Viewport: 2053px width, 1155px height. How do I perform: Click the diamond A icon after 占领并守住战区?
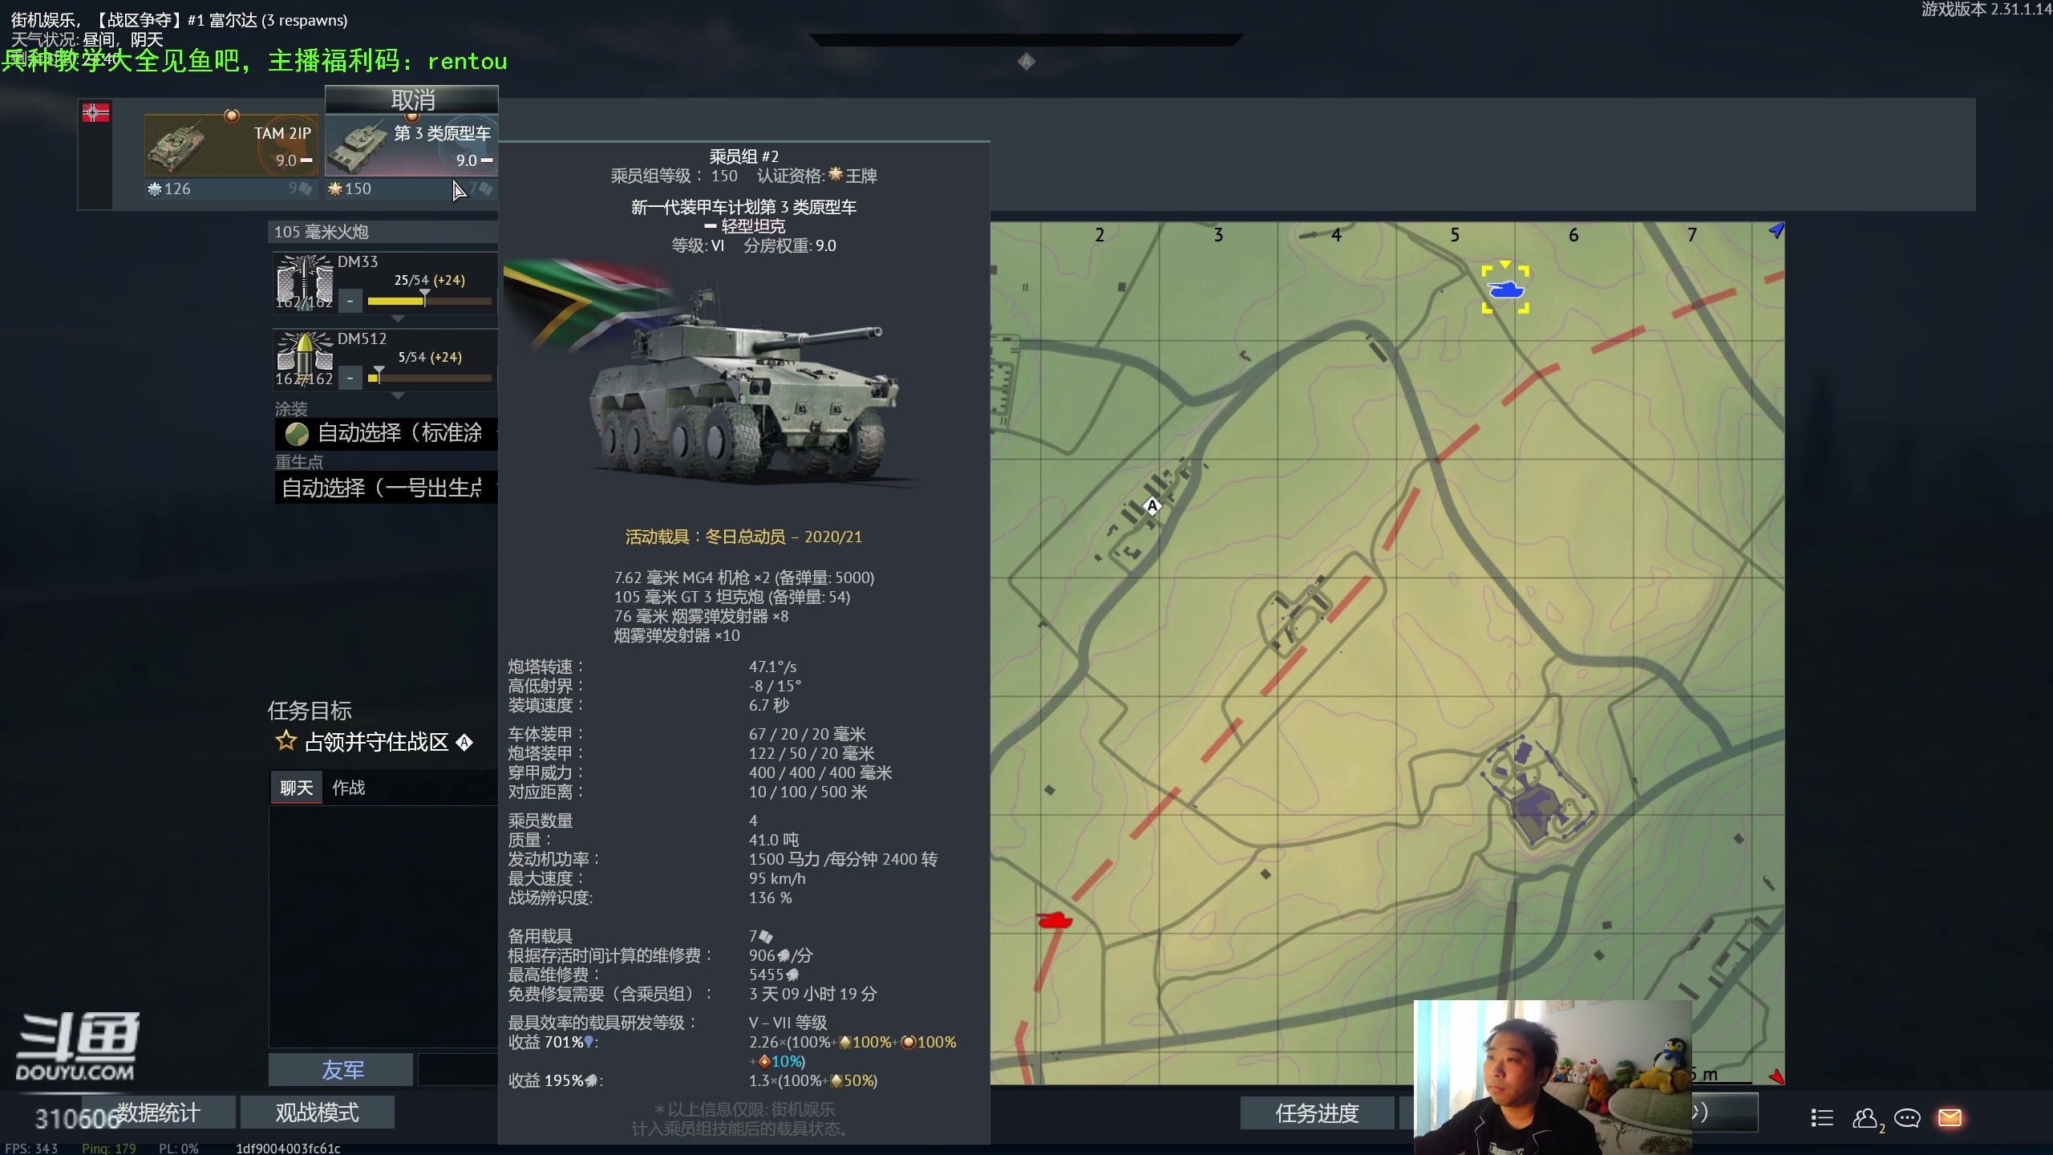click(x=464, y=743)
